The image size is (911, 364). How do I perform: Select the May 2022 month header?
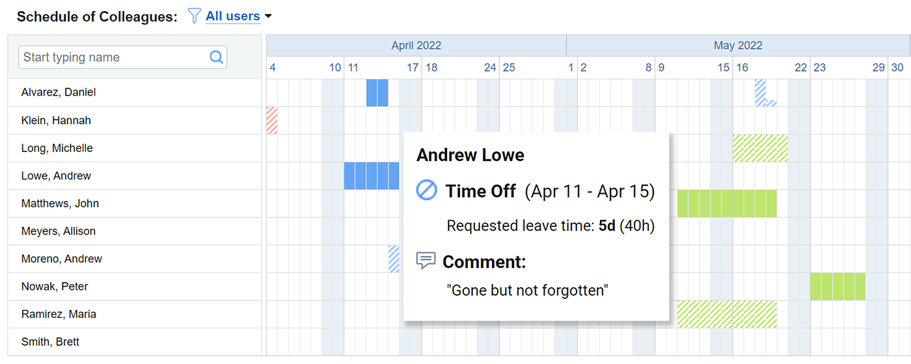[x=737, y=45]
